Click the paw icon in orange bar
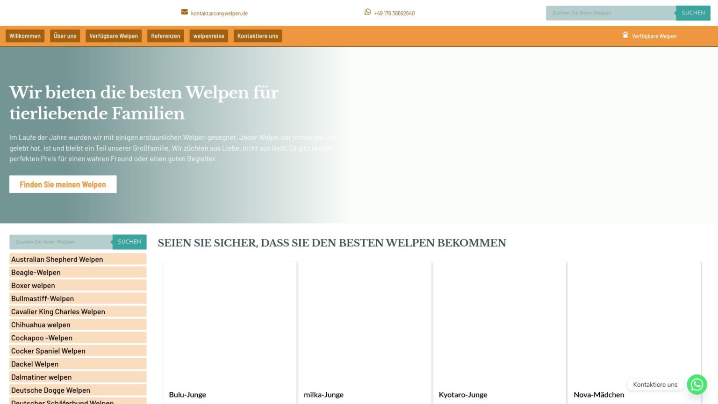Viewport: 718px width, 404px height. pos(625,35)
